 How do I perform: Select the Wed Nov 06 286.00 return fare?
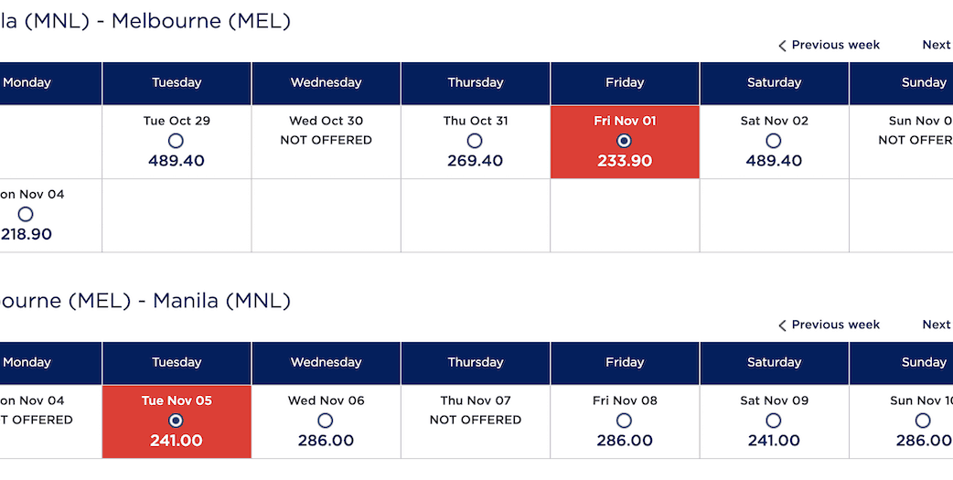326,421
